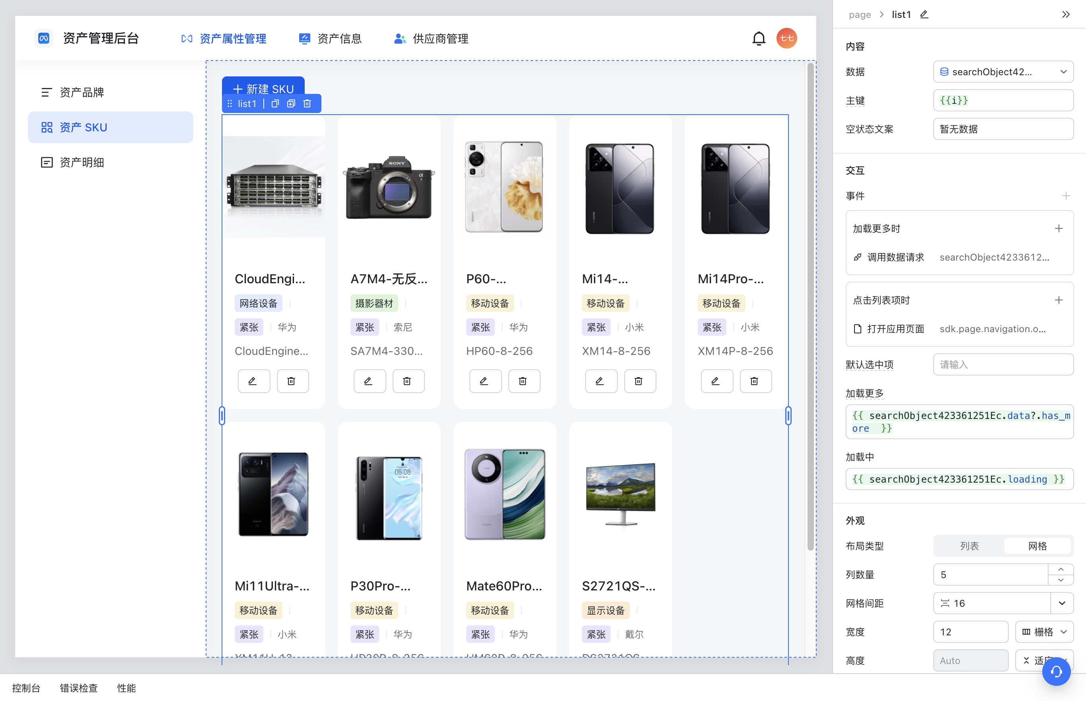Add a new event with plus icon
Image resolution: width=1086 pixels, height=701 pixels.
(x=1066, y=196)
